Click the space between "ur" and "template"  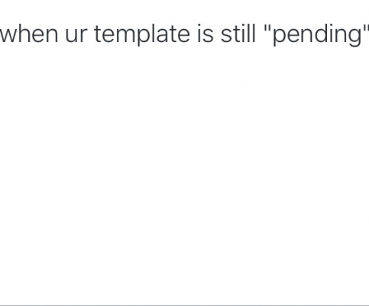tap(91, 36)
